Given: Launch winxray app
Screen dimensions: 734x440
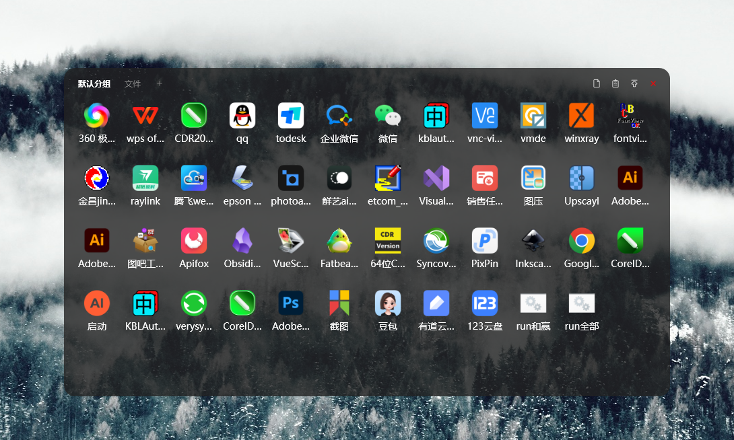Looking at the screenshot, I should point(582,116).
